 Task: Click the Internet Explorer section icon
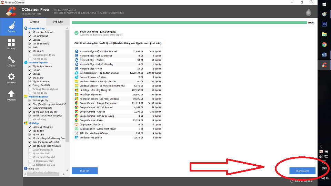click(x=26, y=62)
